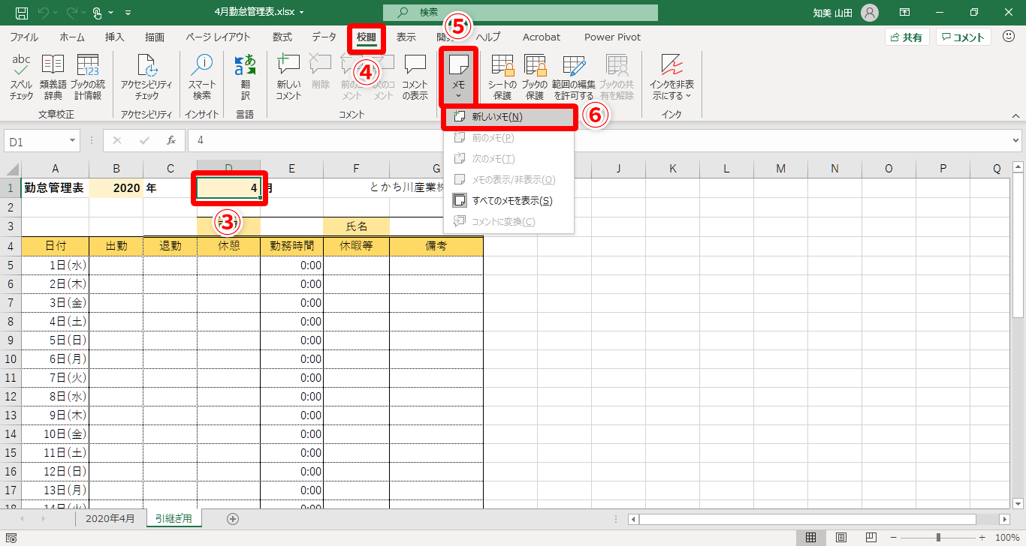The image size is (1026, 546).
Task: Switch to Normal view in status bar
Action: click(x=811, y=537)
